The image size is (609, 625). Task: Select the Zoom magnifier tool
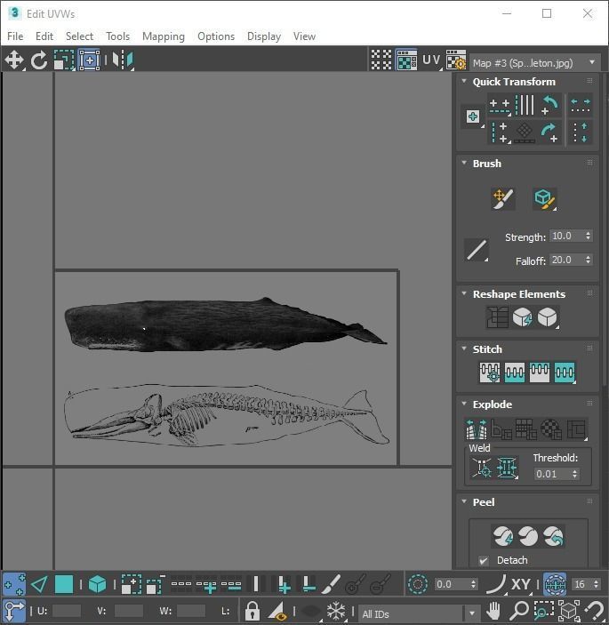519,610
